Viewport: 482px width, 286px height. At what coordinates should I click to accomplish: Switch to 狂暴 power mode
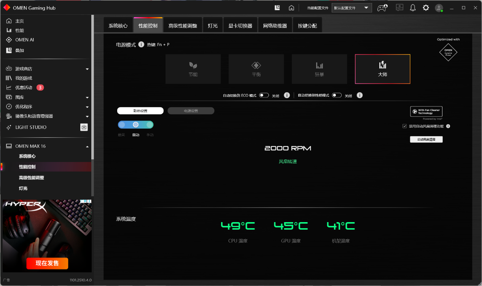pyautogui.click(x=319, y=69)
